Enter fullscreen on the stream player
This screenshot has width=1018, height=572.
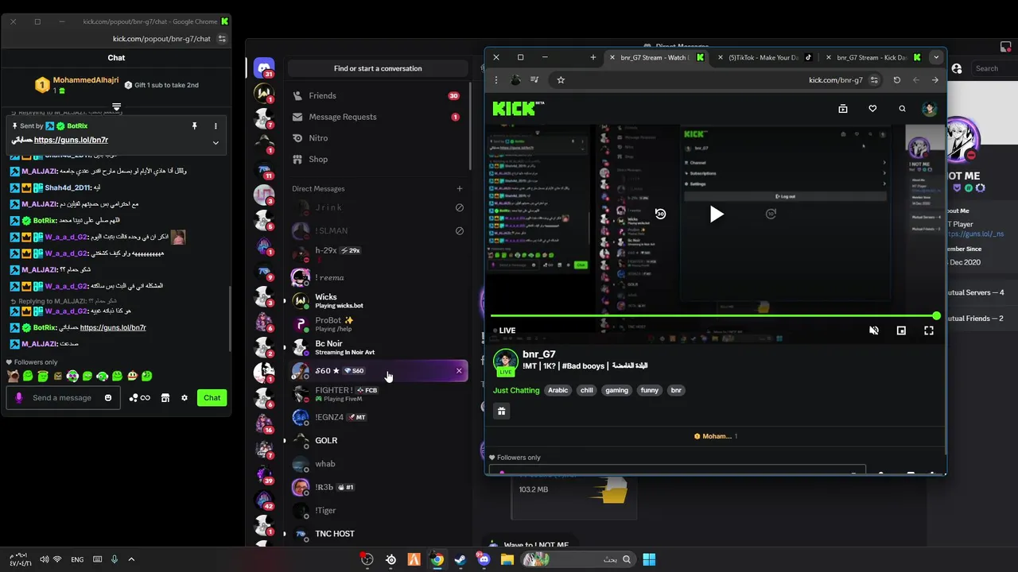(x=928, y=330)
